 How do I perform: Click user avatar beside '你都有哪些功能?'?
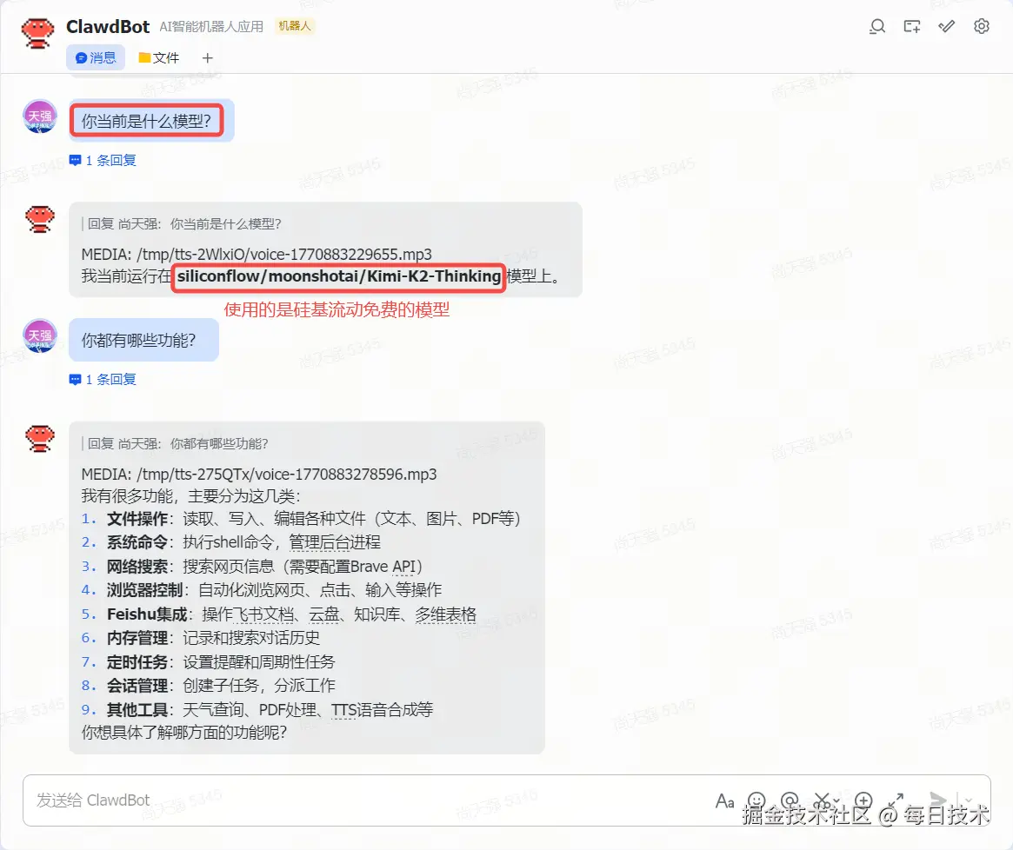pos(40,335)
